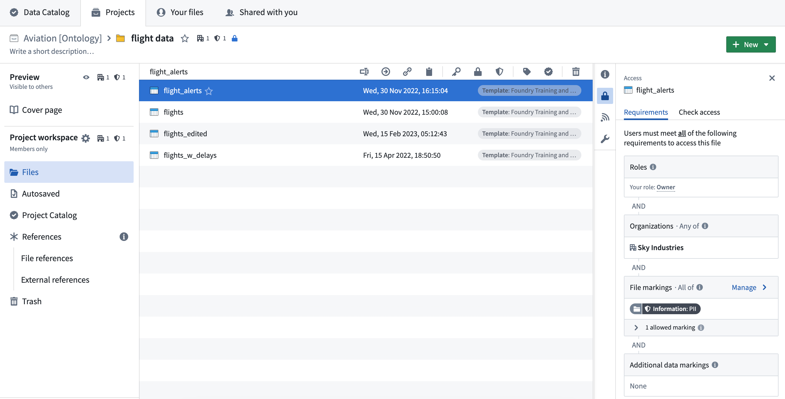Viewport: 785px width, 399px height.
Task: Select the Requirements tab
Action: 646,111
